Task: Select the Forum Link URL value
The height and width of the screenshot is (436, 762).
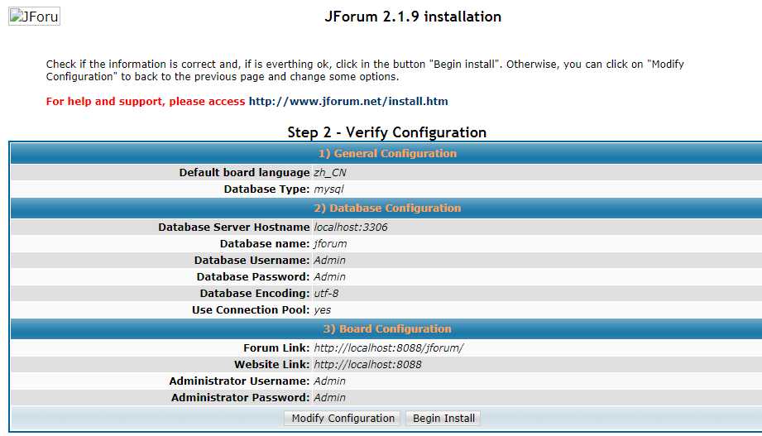Action: tap(389, 348)
